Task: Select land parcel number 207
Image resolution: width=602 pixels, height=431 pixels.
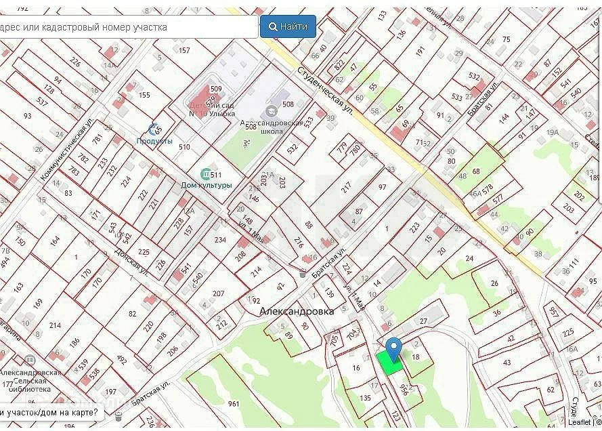Action: coord(218,293)
